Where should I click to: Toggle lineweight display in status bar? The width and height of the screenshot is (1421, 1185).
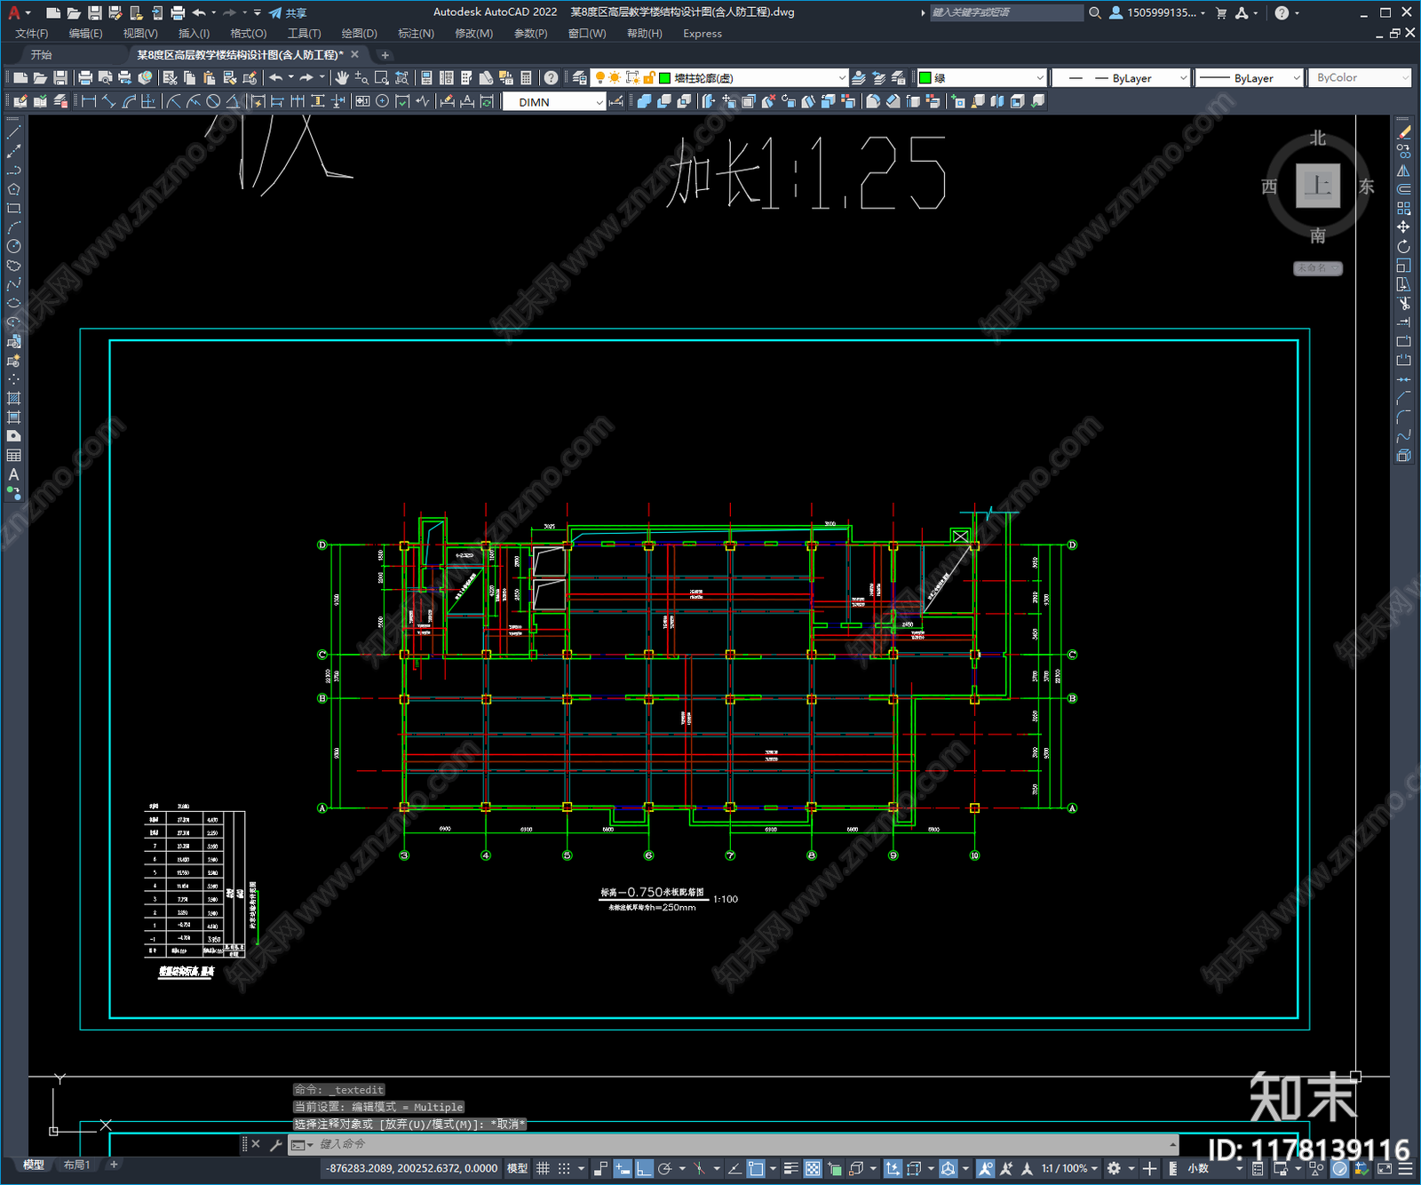point(790,1168)
